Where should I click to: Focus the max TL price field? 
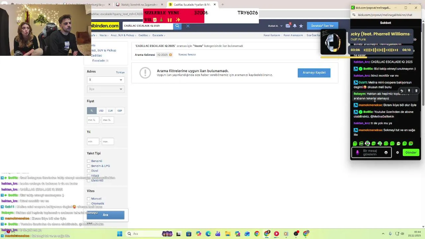click(x=108, y=120)
